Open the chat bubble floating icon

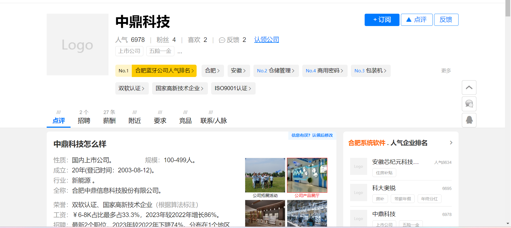click(469, 104)
